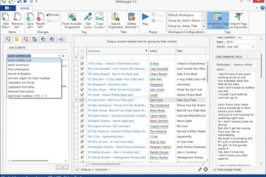Screen dimensions: 266x177
Task: Click the Search Duplicates icon
Action: point(115,17)
